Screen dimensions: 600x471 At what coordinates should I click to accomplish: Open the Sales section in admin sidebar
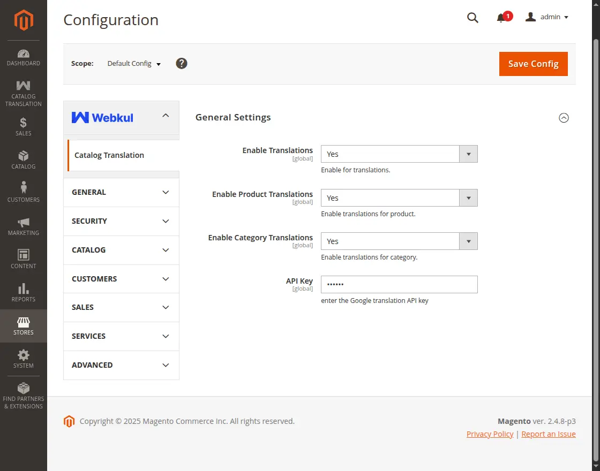click(x=24, y=126)
